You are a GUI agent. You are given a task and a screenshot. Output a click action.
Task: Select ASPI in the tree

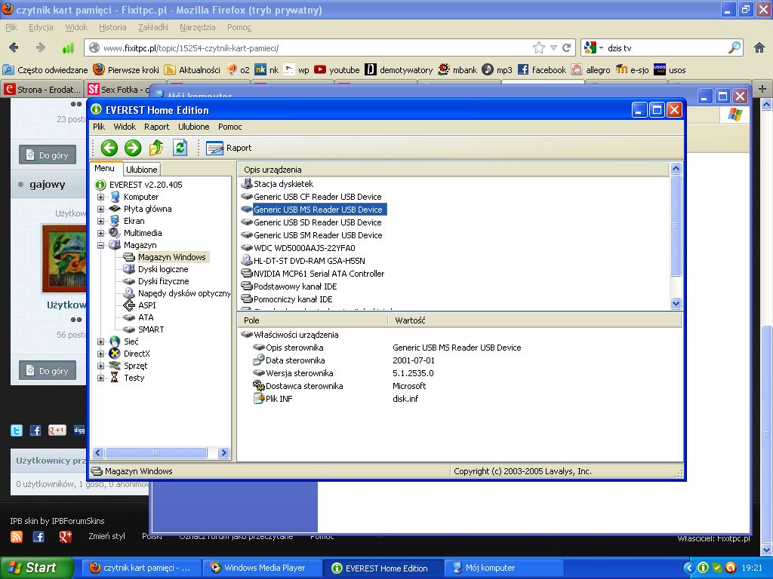click(x=147, y=305)
